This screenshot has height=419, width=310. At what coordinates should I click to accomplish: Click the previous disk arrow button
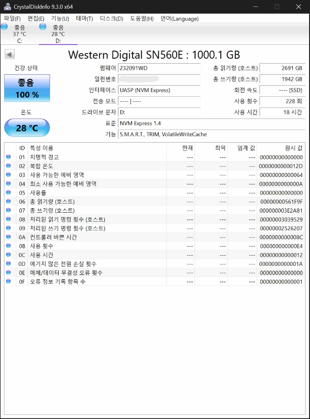pos(10,55)
